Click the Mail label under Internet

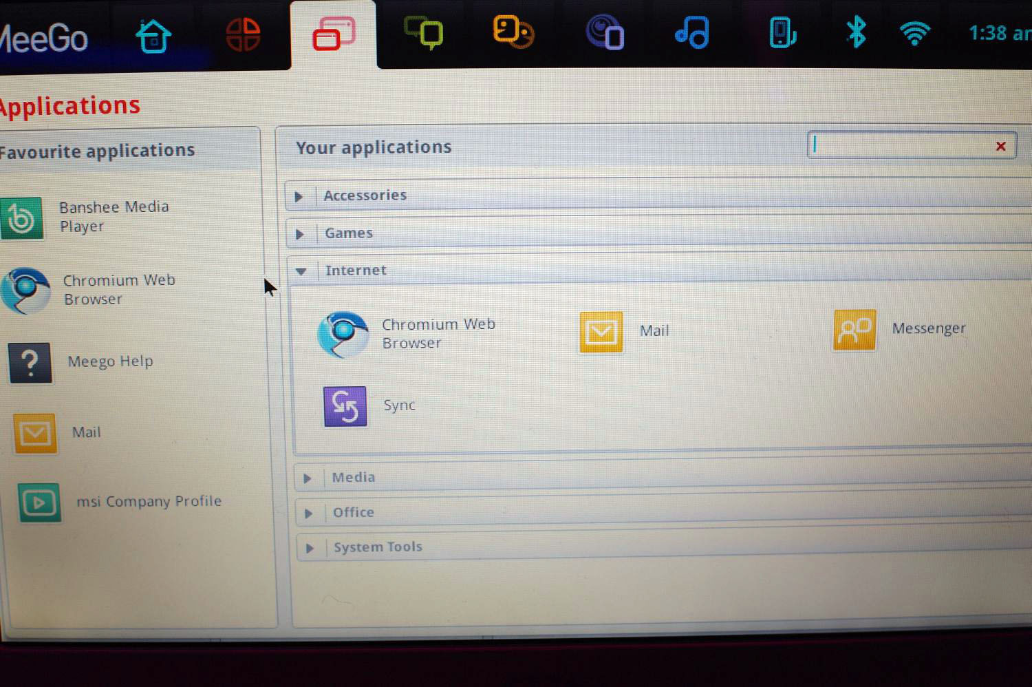[x=654, y=331]
